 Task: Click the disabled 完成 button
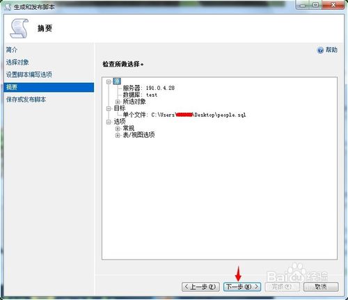(x=282, y=287)
